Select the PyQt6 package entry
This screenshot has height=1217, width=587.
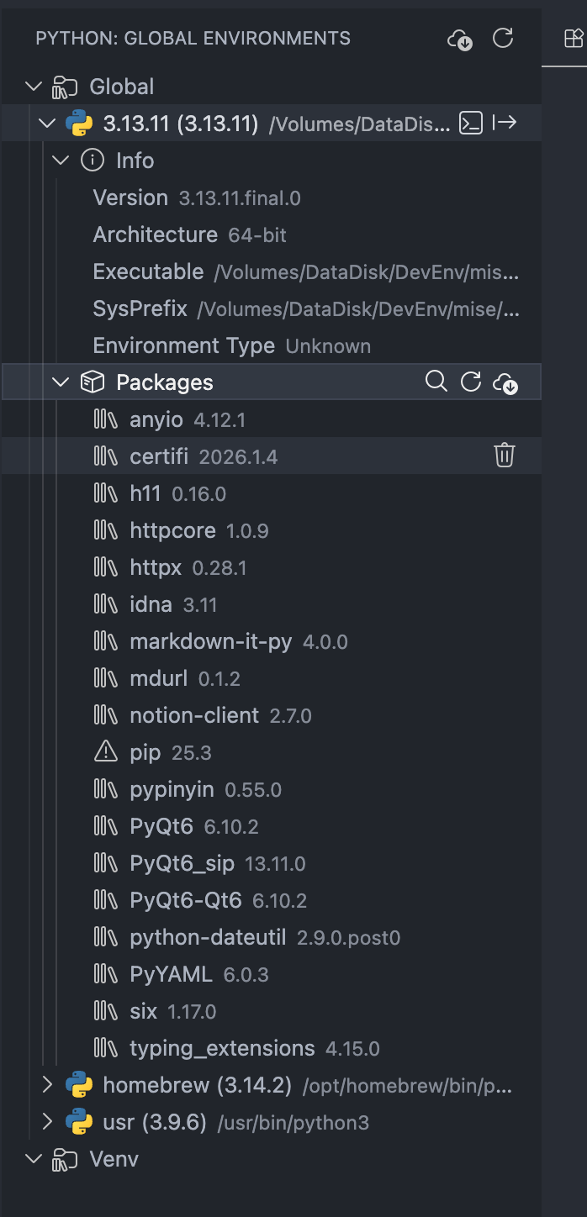coord(161,826)
